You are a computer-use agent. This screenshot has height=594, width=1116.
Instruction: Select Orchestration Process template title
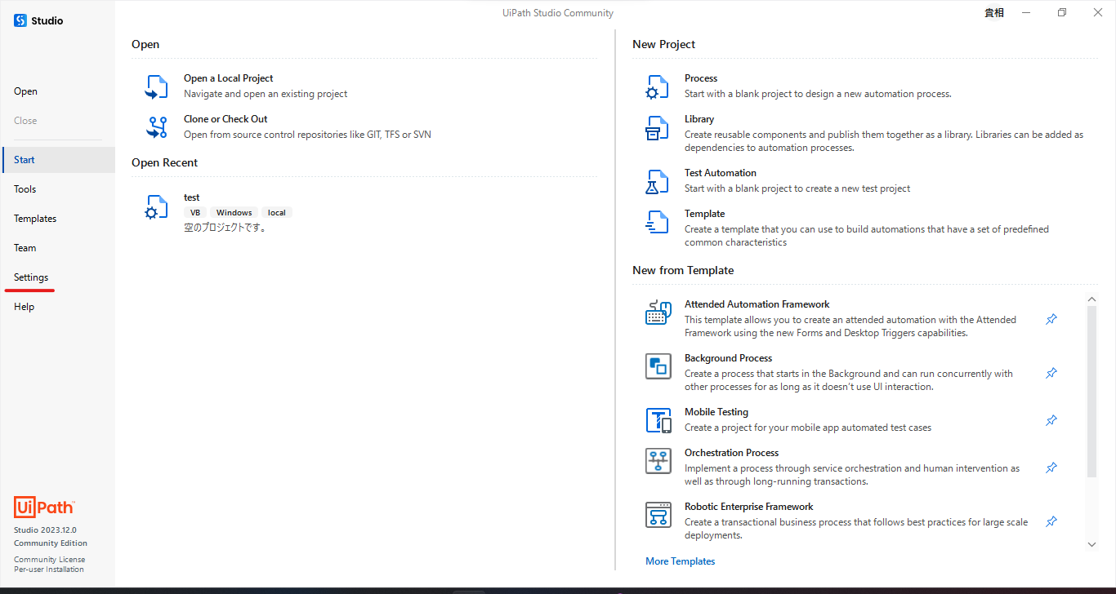coord(731,453)
